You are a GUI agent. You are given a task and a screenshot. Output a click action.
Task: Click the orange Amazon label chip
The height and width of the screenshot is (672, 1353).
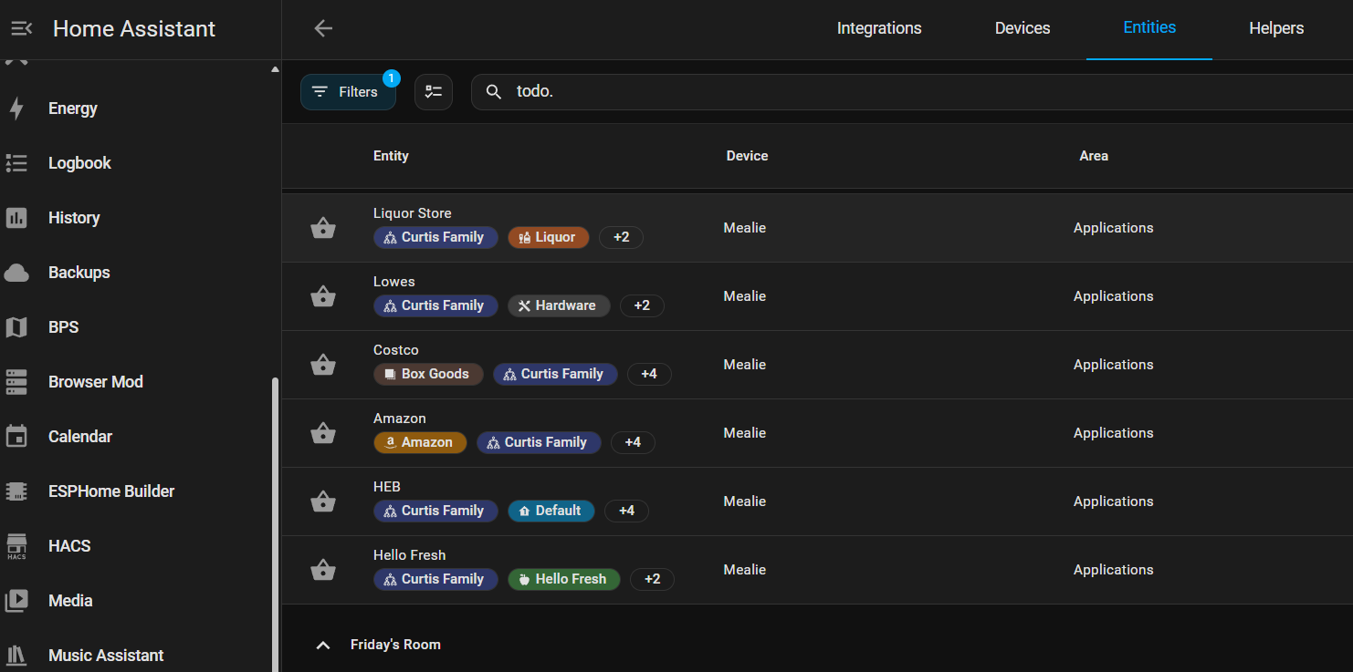coord(420,442)
